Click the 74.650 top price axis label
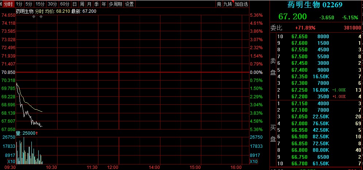Image resolution: width=363 pixels, height=170 pixels. pyautogui.click(x=8, y=15)
